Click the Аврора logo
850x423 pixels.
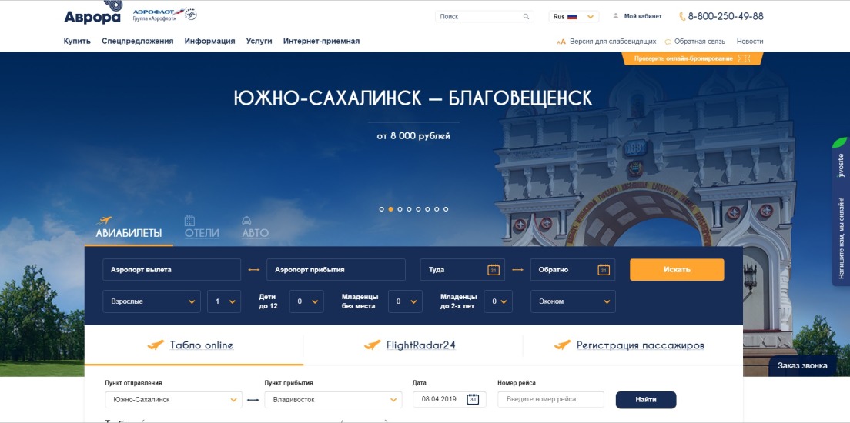click(x=92, y=12)
